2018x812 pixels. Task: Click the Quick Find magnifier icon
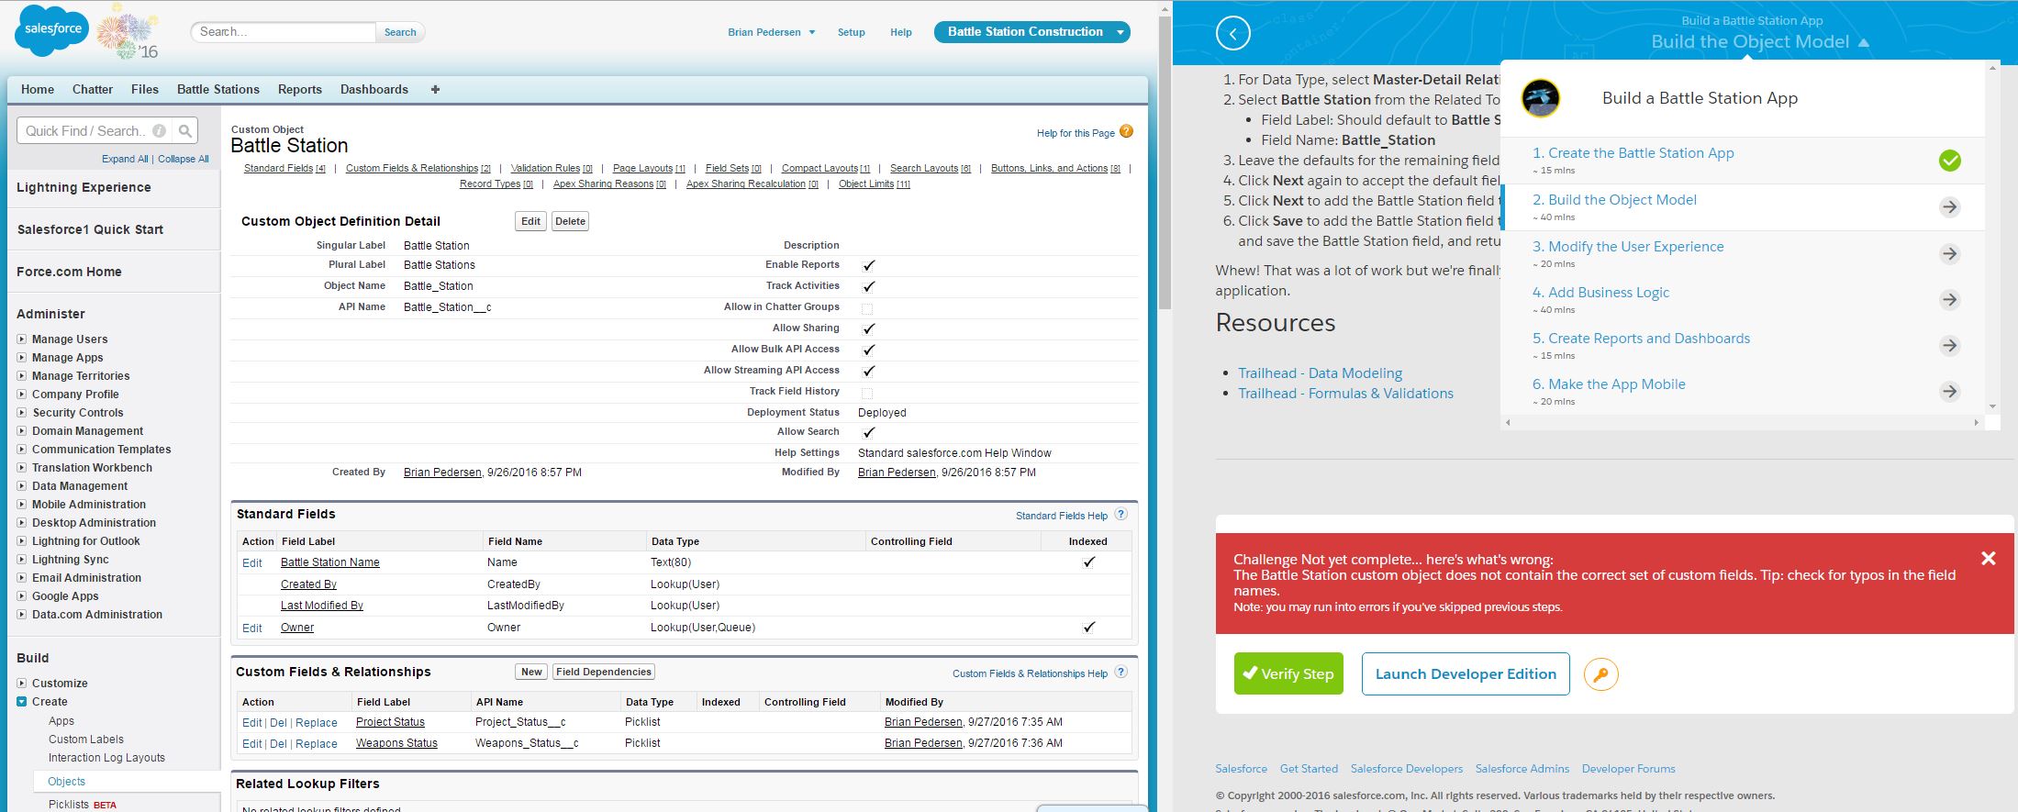(185, 131)
